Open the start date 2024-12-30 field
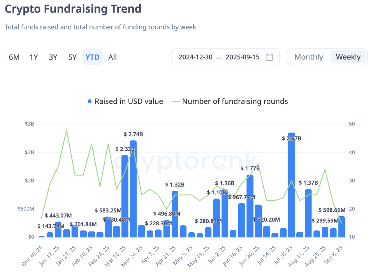Image resolution: width=373 pixels, height=272 pixels. (196, 57)
